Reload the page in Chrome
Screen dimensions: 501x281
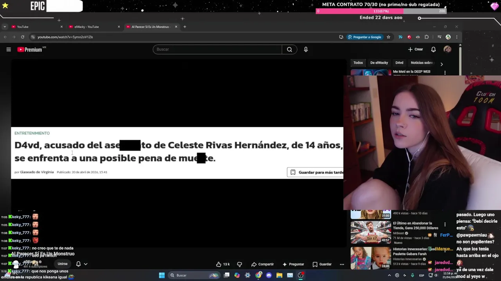coord(23,37)
